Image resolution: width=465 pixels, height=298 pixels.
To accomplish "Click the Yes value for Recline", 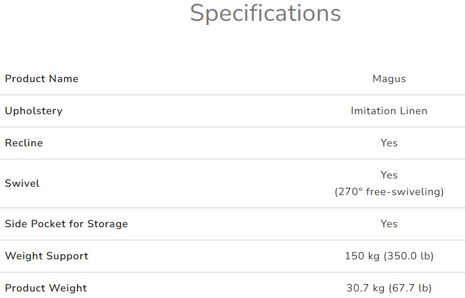I will (x=389, y=143).
